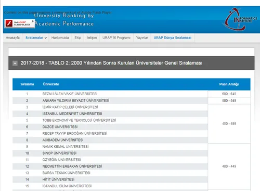
Task: Click the Informatics Institute logo
Action: click(x=240, y=20)
